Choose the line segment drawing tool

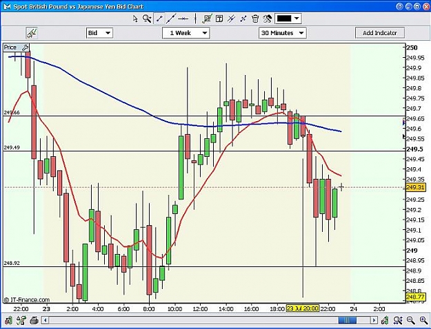point(159,19)
